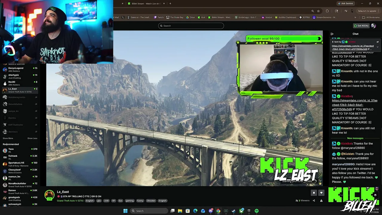
Task: Open KickBot Dashboard bookmark
Action: tap(286, 17)
